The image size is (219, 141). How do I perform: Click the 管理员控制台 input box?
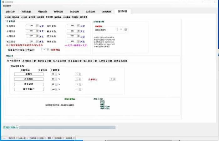click(x=67, y=128)
